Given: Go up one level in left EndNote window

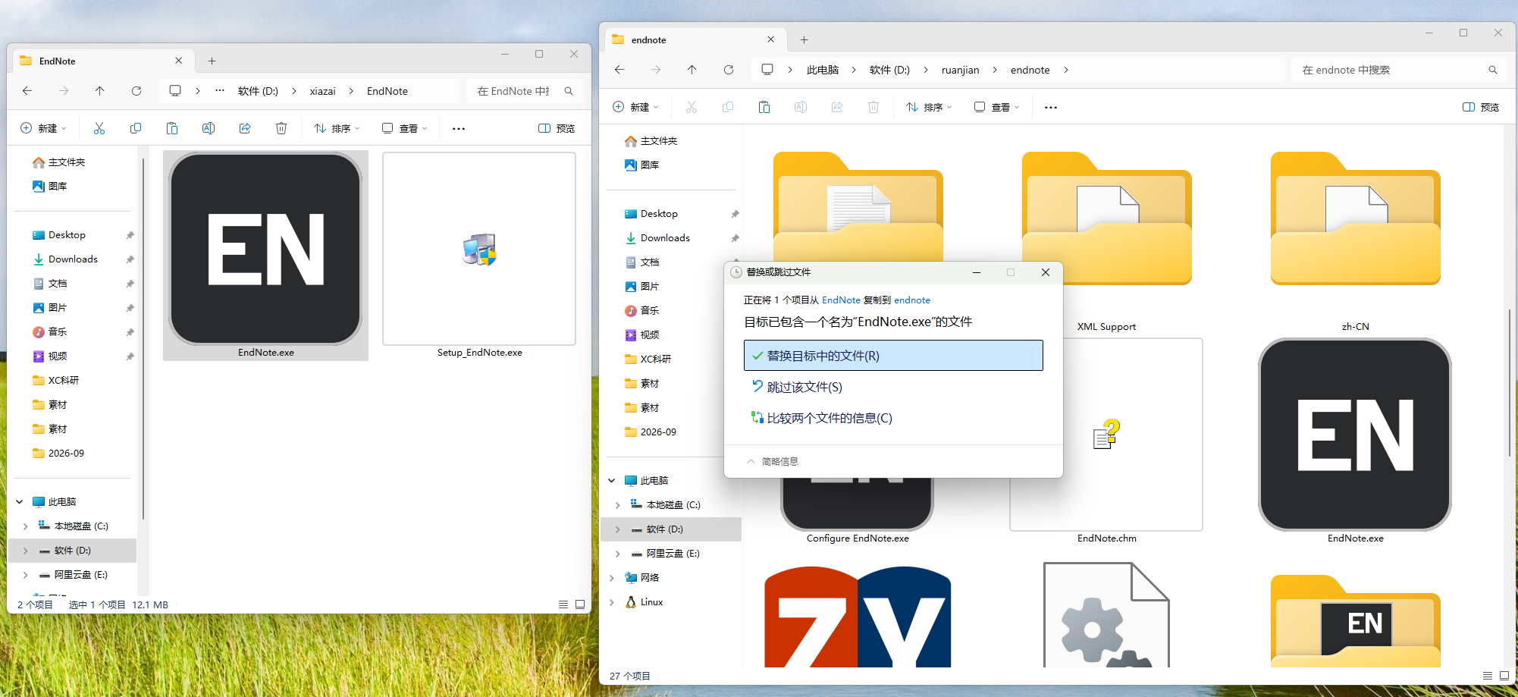Looking at the screenshot, I should pos(100,91).
